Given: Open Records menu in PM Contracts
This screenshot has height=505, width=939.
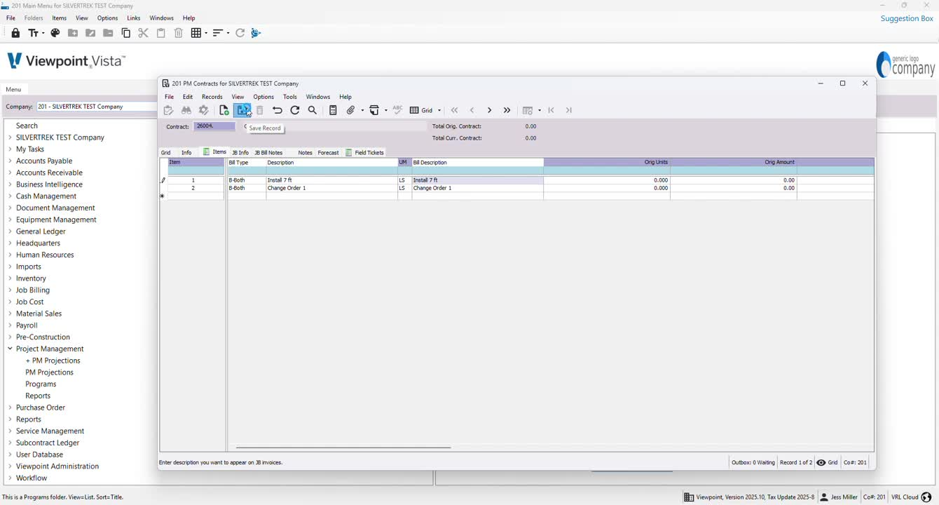Looking at the screenshot, I should coord(212,97).
